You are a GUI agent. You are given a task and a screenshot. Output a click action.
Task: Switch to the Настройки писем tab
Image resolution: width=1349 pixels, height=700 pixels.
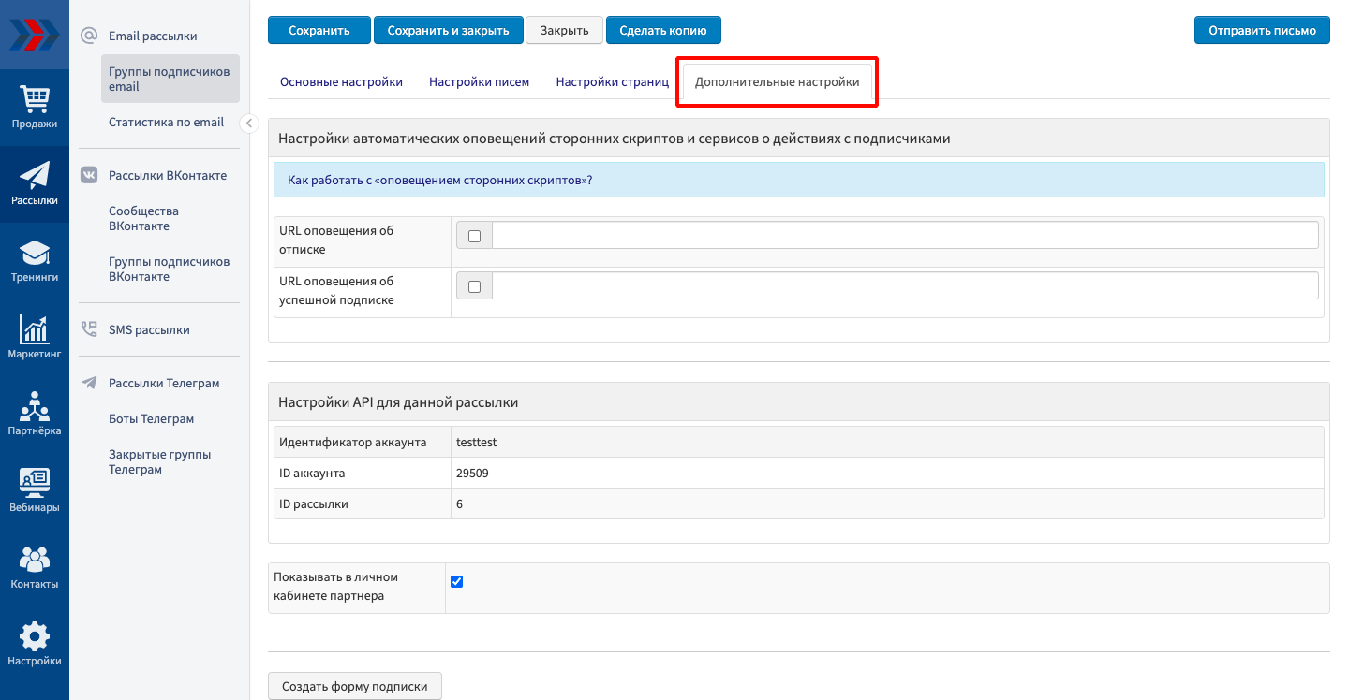pos(479,82)
